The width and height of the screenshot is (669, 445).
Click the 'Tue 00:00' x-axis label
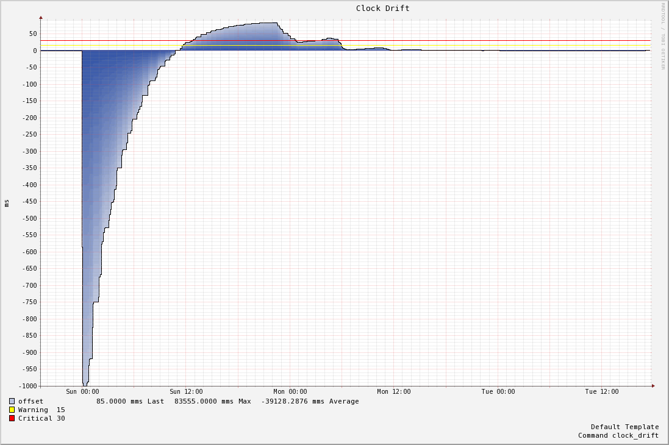pos(498,391)
